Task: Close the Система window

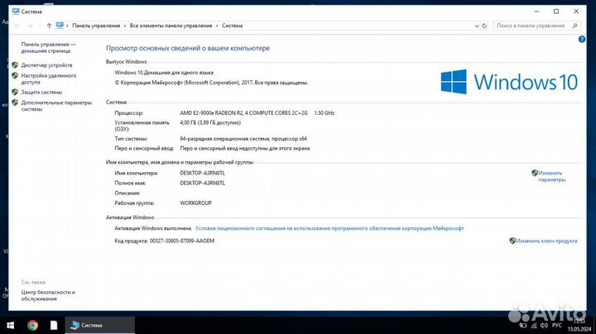Action: click(x=576, y=12)
